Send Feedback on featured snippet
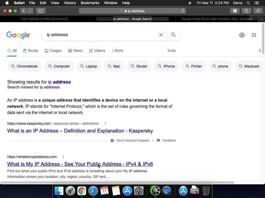 tap(166, 141)
